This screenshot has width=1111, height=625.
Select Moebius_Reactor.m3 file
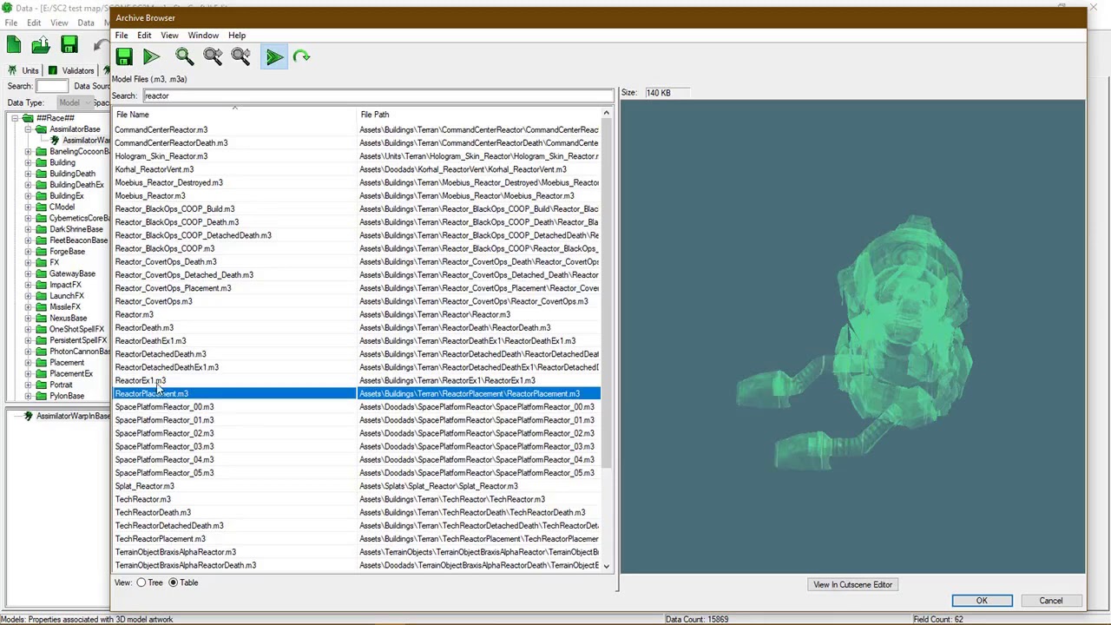[357, 196]
